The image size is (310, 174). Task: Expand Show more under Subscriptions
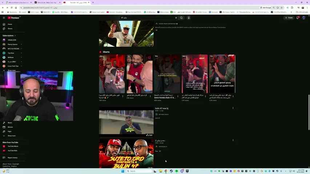[12, 70]
